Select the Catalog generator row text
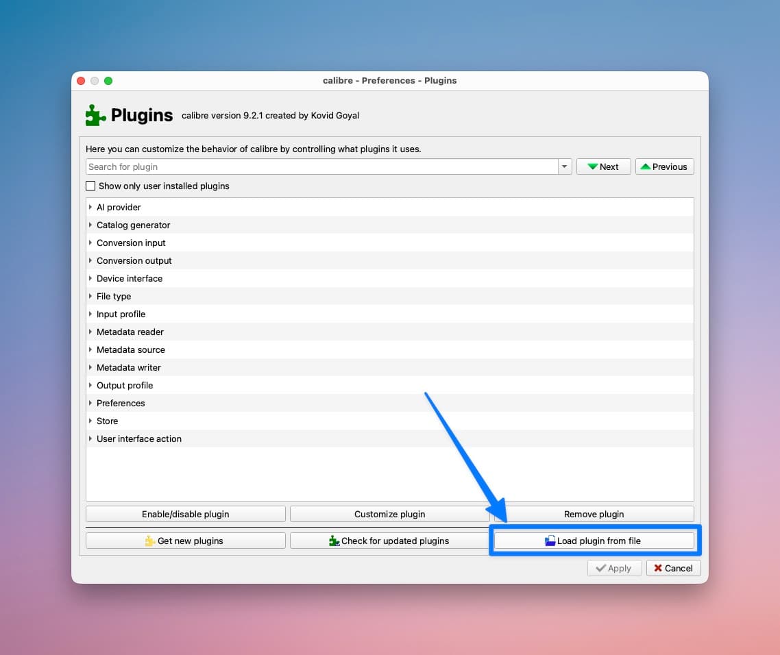Image resolution: width=780 pixels, height=655 pixels. point(134,225)
